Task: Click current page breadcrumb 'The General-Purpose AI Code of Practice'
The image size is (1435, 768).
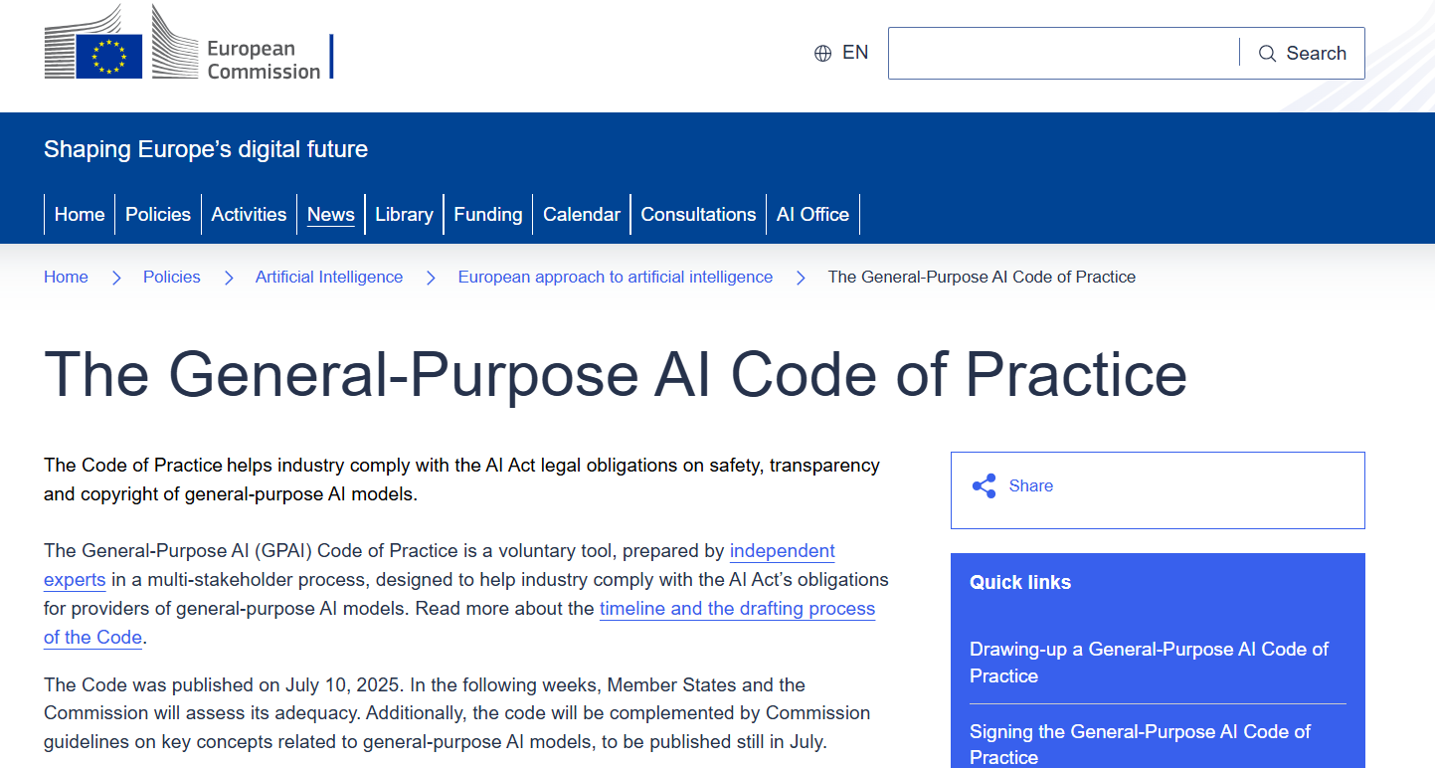Action: pyautogui.click(x=982, y=277)
